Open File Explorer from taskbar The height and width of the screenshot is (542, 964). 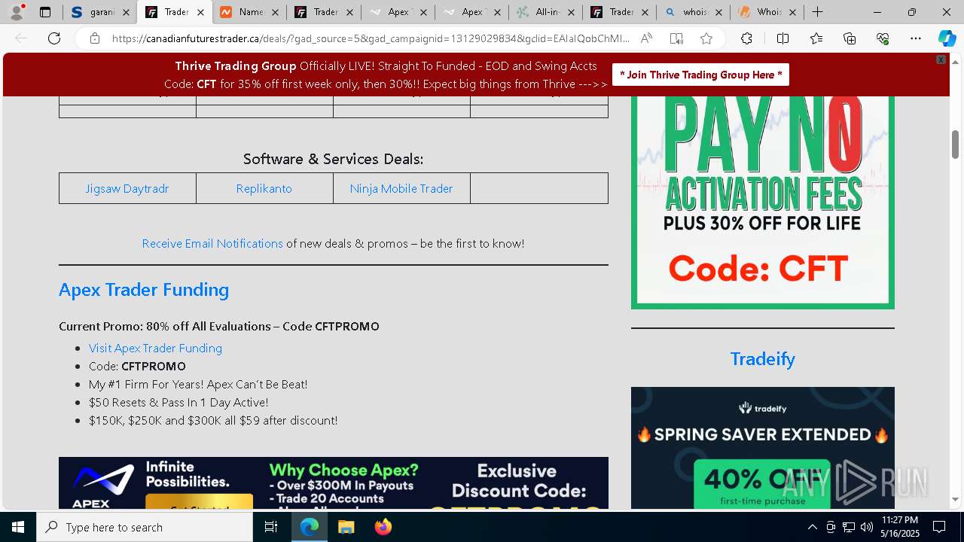point(346,527)
